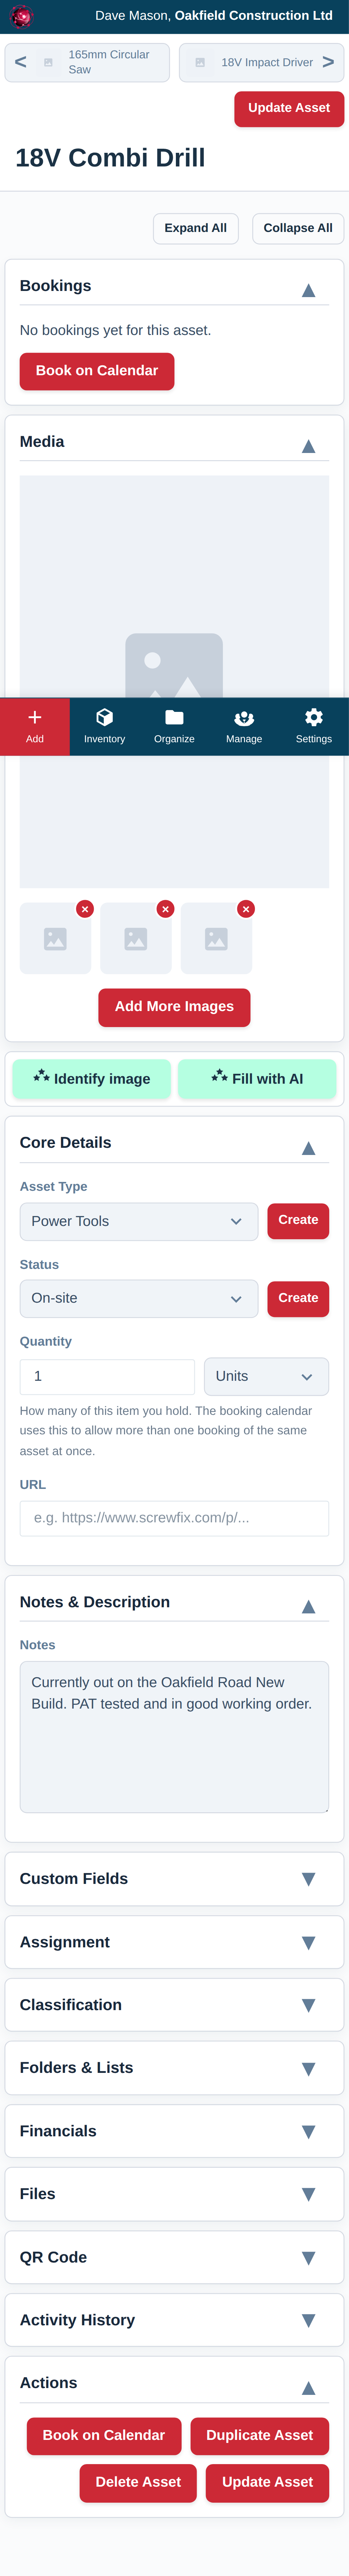This screenshot has height=2576, width=349.
Task: Click Collapse All sections
Action: (298, 228)
